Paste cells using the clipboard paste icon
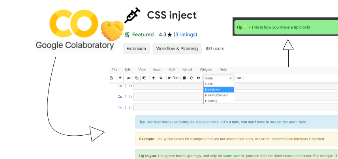338x159 pixels. (x=144, y=78)
